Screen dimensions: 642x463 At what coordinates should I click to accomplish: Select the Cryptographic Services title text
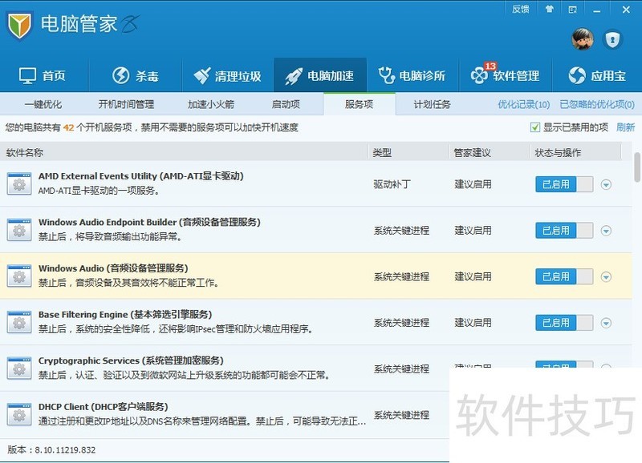pyautogui.click(x=131, y=360)
